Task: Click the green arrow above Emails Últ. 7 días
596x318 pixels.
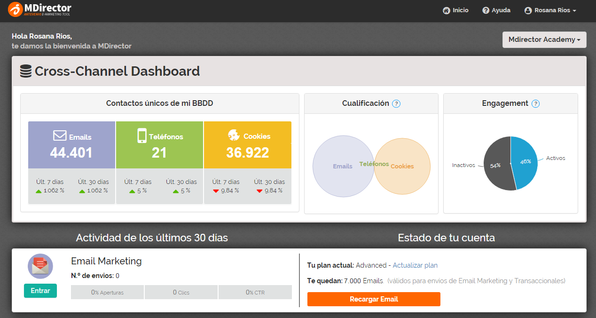Action: [39, 191]
